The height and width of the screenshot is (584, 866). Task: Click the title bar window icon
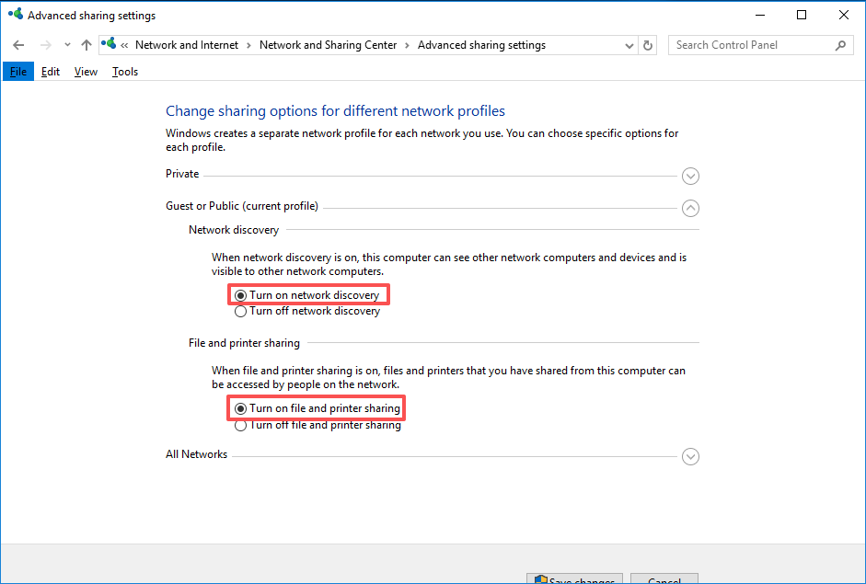[16, 14]
